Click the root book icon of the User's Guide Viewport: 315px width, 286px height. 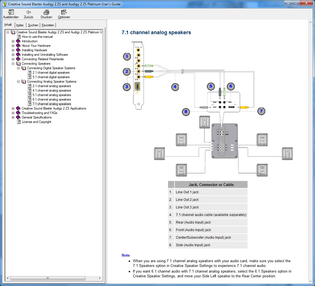(x=13, y=32)
